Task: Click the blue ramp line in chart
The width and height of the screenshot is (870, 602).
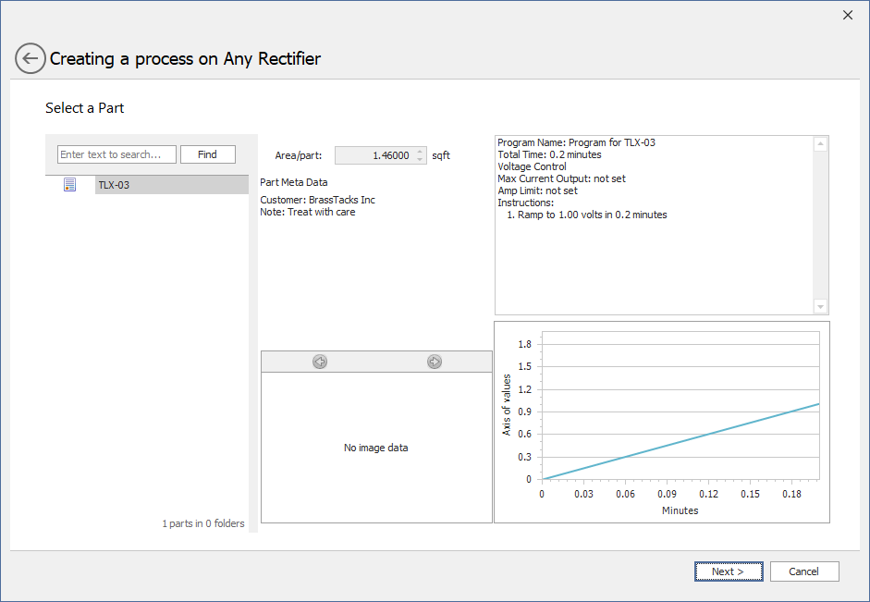Action: point(680,441)
